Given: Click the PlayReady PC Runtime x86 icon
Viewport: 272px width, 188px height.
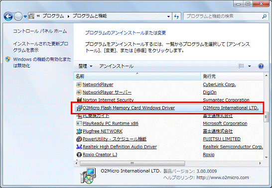Looking at the screenshot, I should pyautogui.click(x=79, y=123).
